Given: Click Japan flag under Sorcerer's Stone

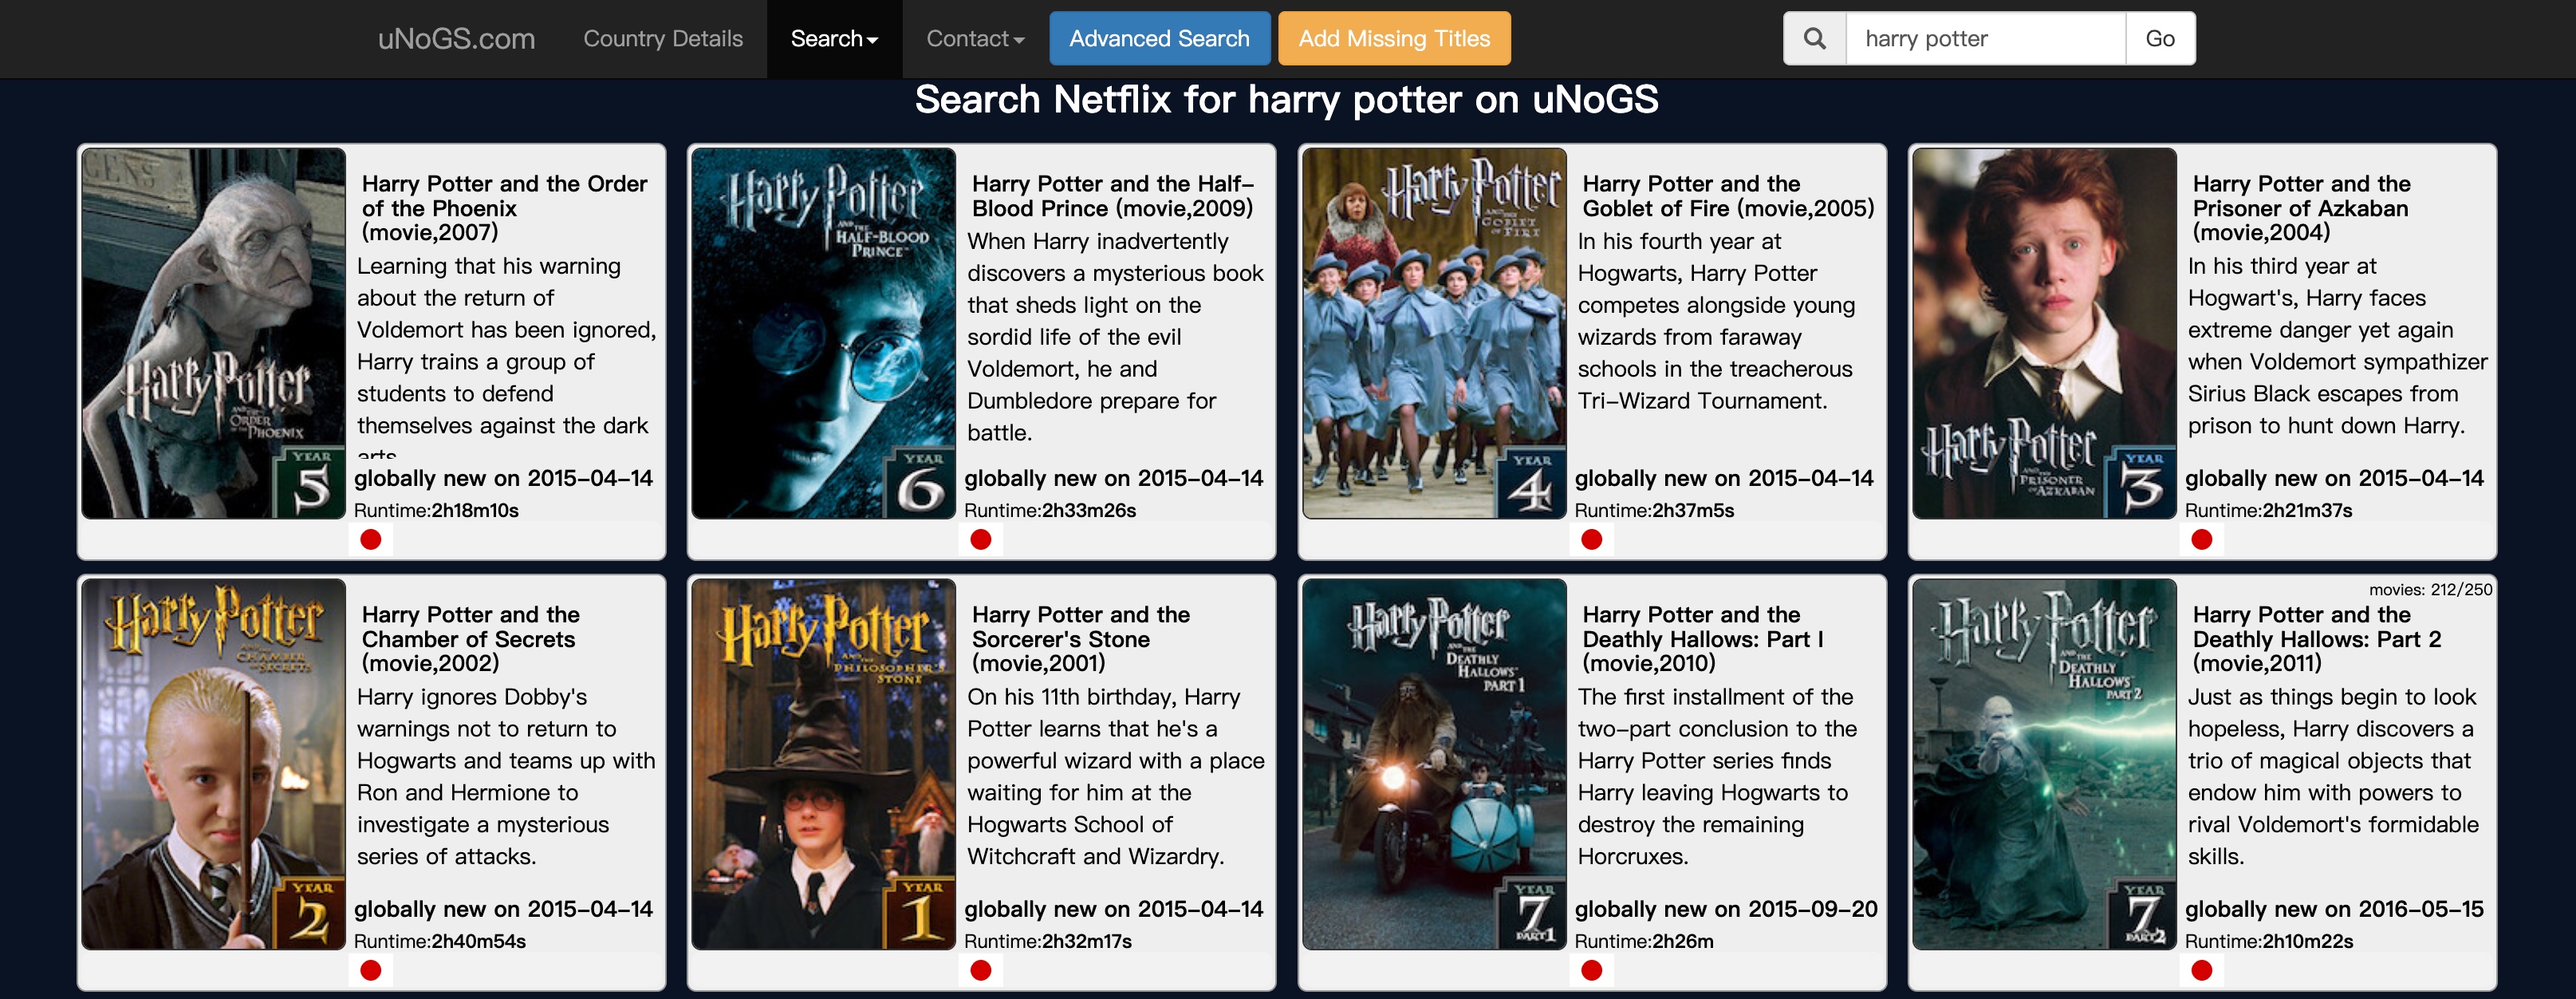Looking at the screenshot, I should point(981,970).
